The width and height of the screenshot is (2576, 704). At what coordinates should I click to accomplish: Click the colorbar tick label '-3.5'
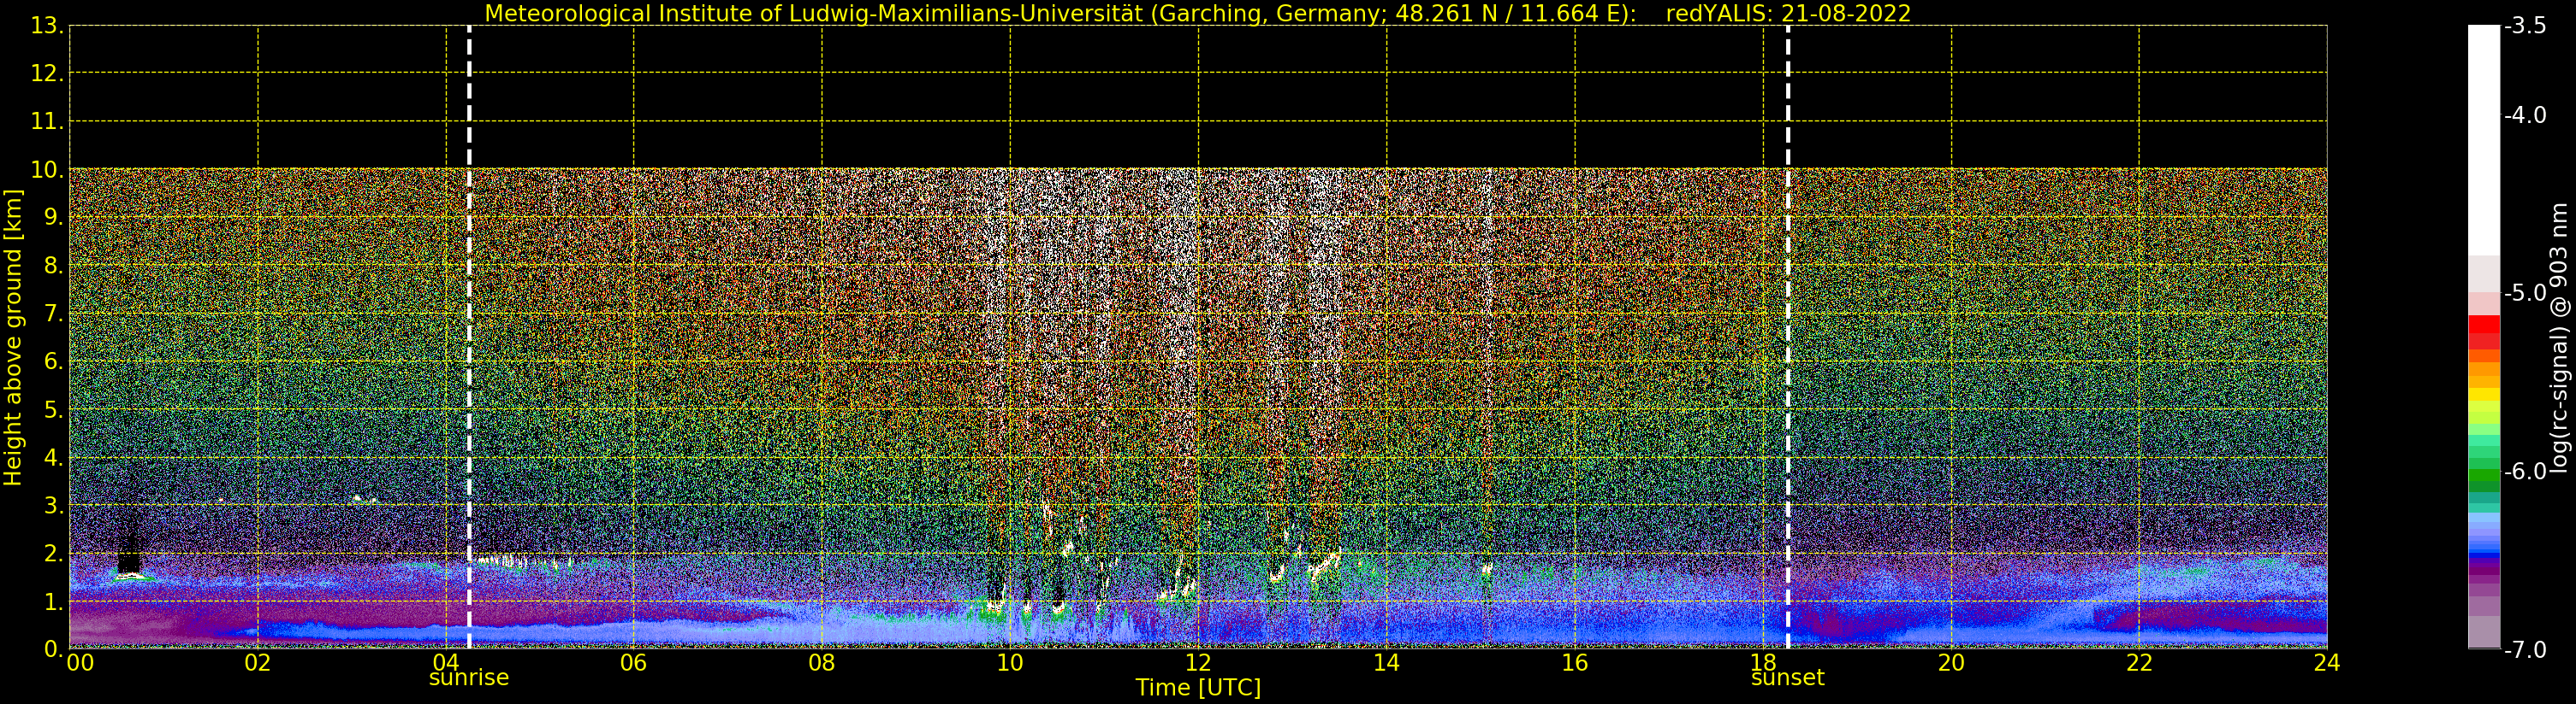pos(2525,26)
